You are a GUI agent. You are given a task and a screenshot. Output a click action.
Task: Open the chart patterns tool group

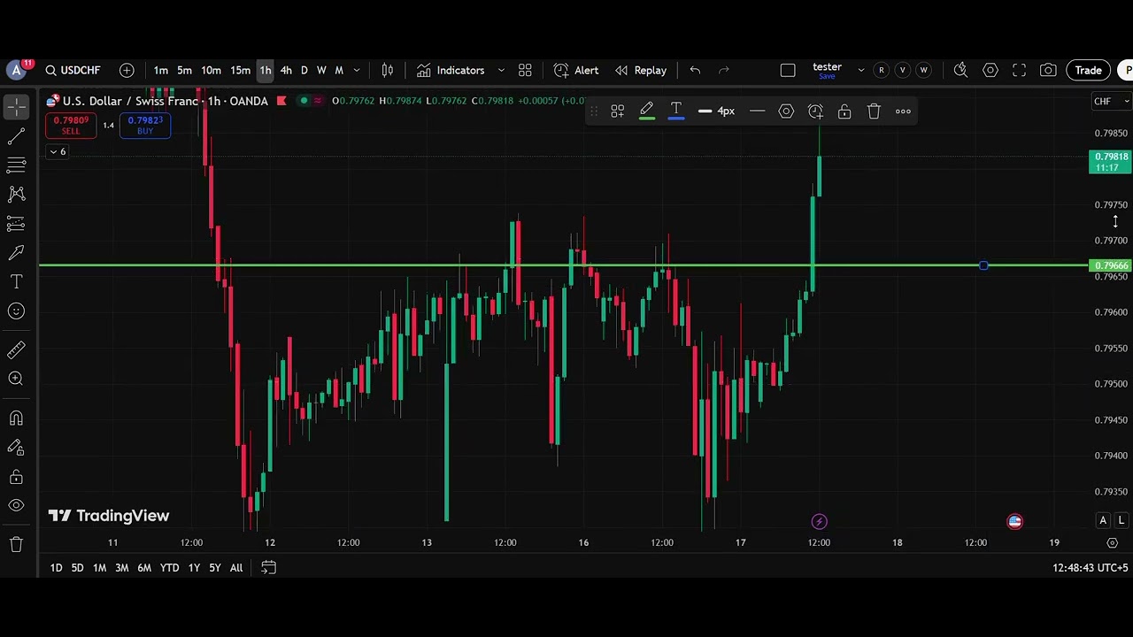click(x=16, y=195)
